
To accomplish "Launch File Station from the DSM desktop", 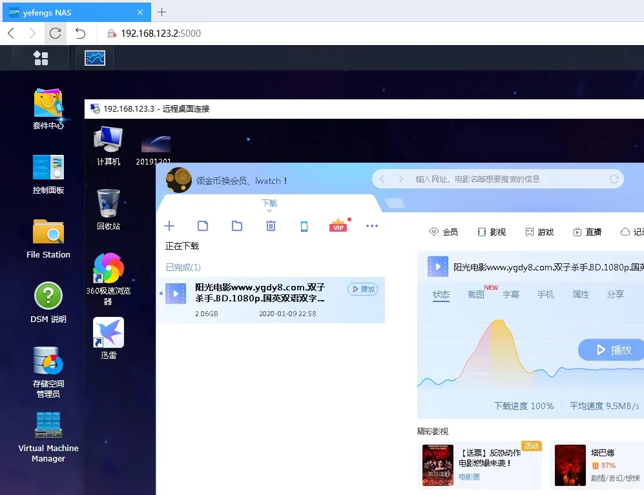I will click(48, 239).
